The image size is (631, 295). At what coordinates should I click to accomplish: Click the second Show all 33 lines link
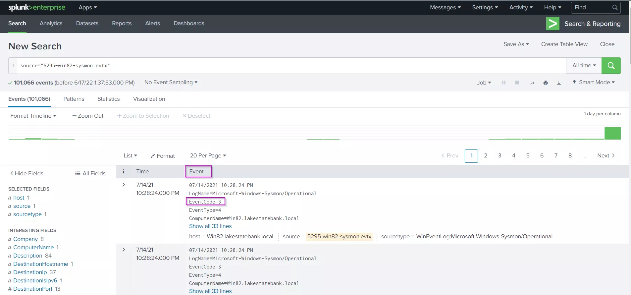point(210,291)
